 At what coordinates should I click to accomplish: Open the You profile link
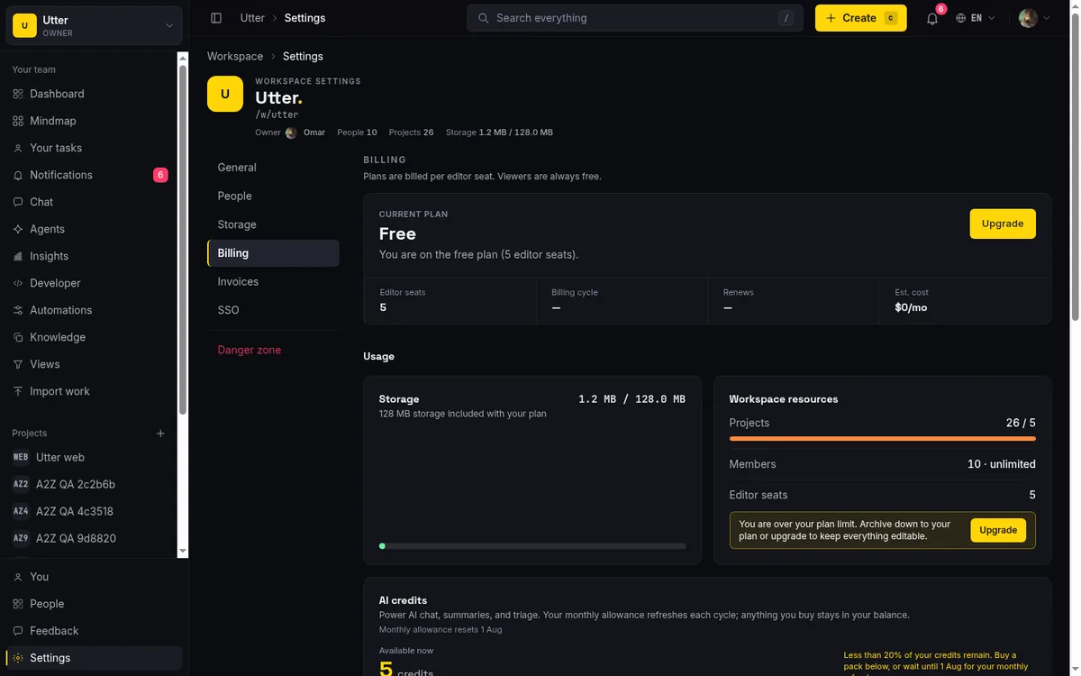[x=94, y=577]
